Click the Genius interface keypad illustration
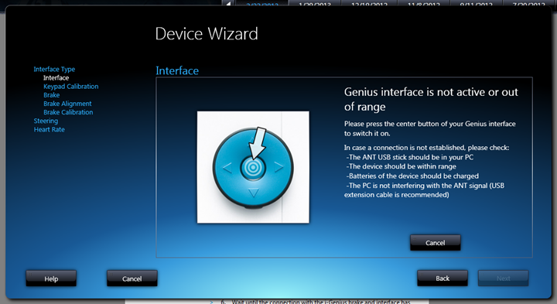This screenshot has width=557, height=304. 253,167
